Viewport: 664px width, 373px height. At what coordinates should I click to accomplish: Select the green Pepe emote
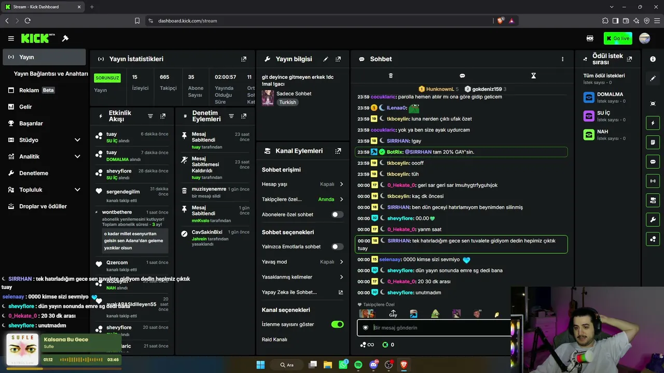[x=435, y=314]
